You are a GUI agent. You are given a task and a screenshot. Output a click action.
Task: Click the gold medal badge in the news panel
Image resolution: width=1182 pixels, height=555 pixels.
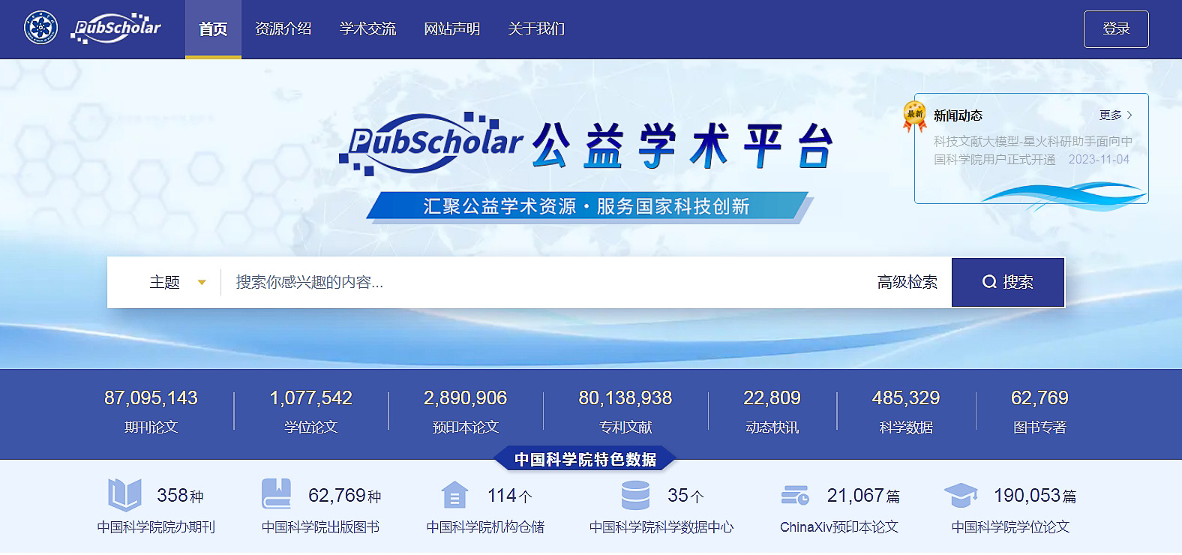coord(914,115)
